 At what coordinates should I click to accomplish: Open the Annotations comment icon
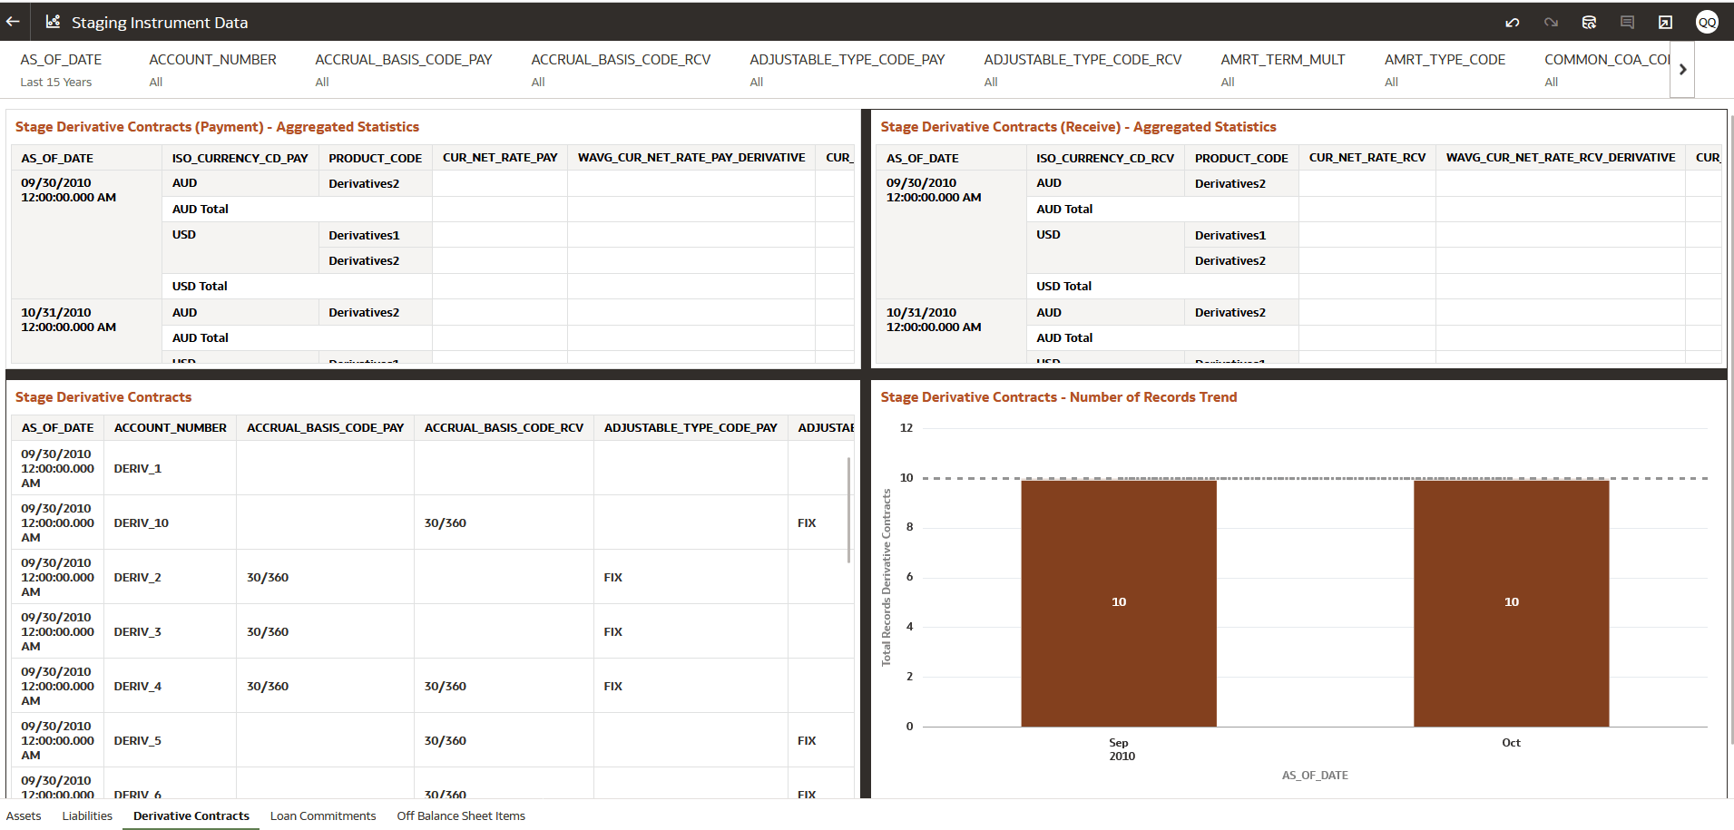(1628, 22)
